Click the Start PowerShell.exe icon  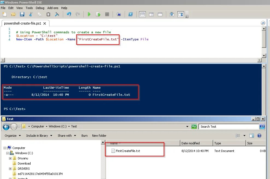point(131,14)
